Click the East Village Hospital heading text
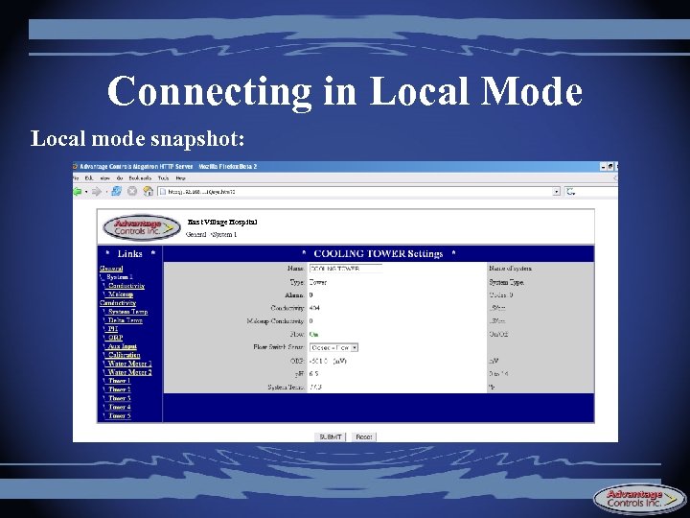Image resolution: width=690 pixels, height=518 pixels. 221,222
